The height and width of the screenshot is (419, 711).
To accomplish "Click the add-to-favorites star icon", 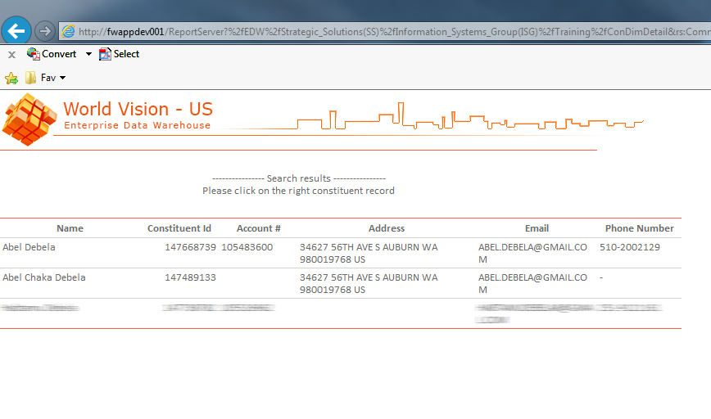I will [11, 79].
